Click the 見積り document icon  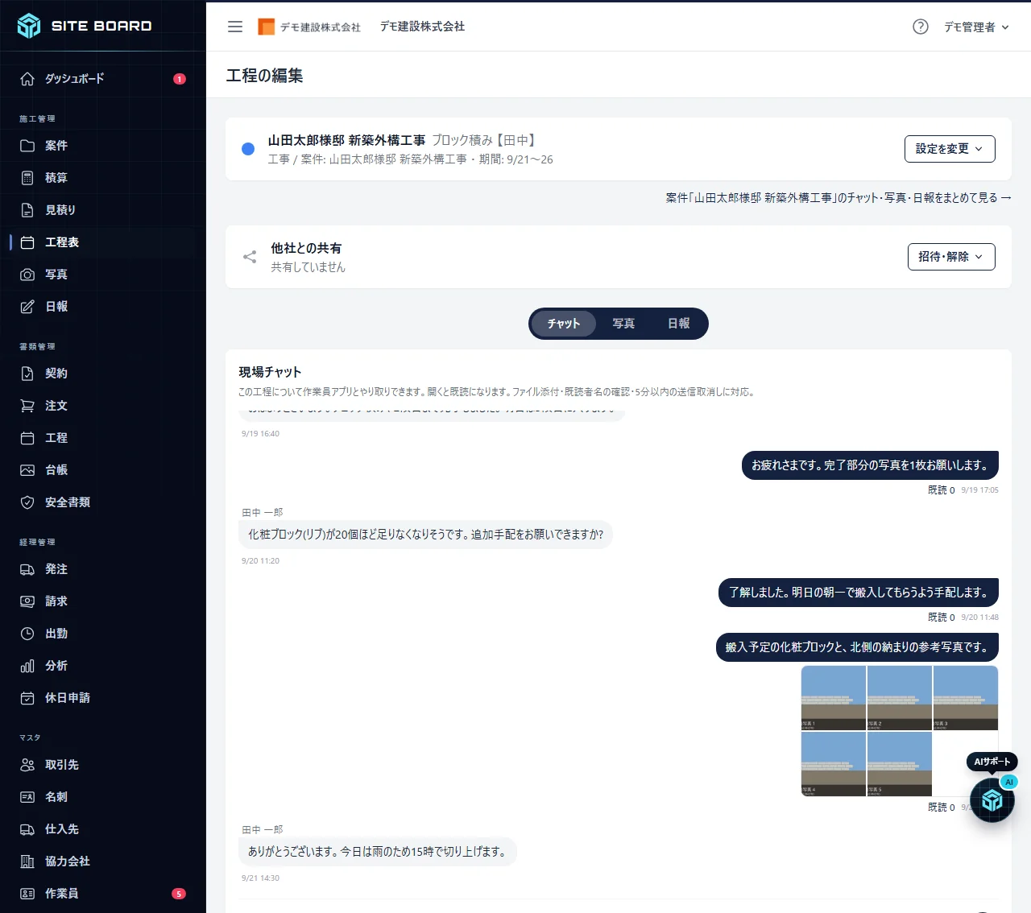pyautogui.click(x=27, y=210)
